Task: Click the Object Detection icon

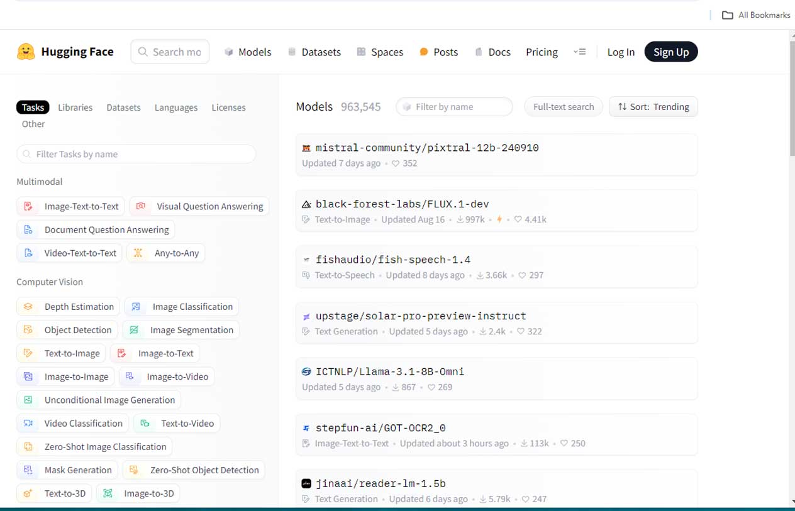Action: 28,330
